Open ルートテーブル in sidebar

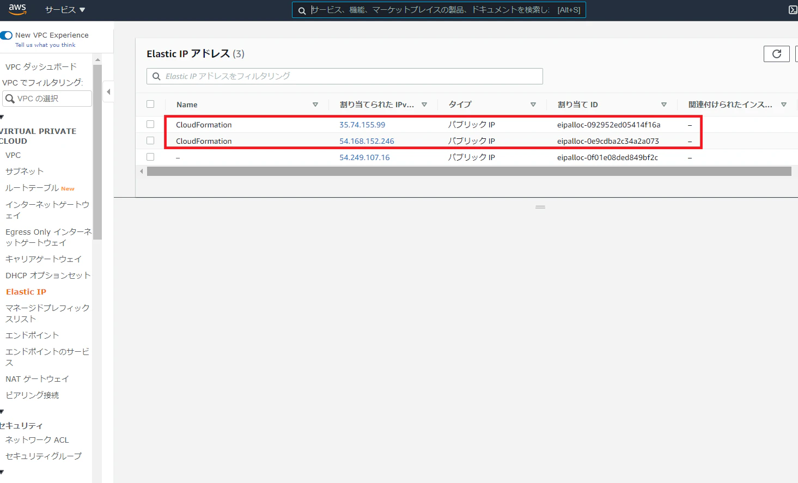pos(32,188)
